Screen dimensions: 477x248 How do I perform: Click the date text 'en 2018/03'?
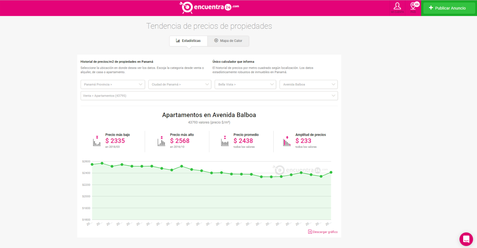pos(113,147)
